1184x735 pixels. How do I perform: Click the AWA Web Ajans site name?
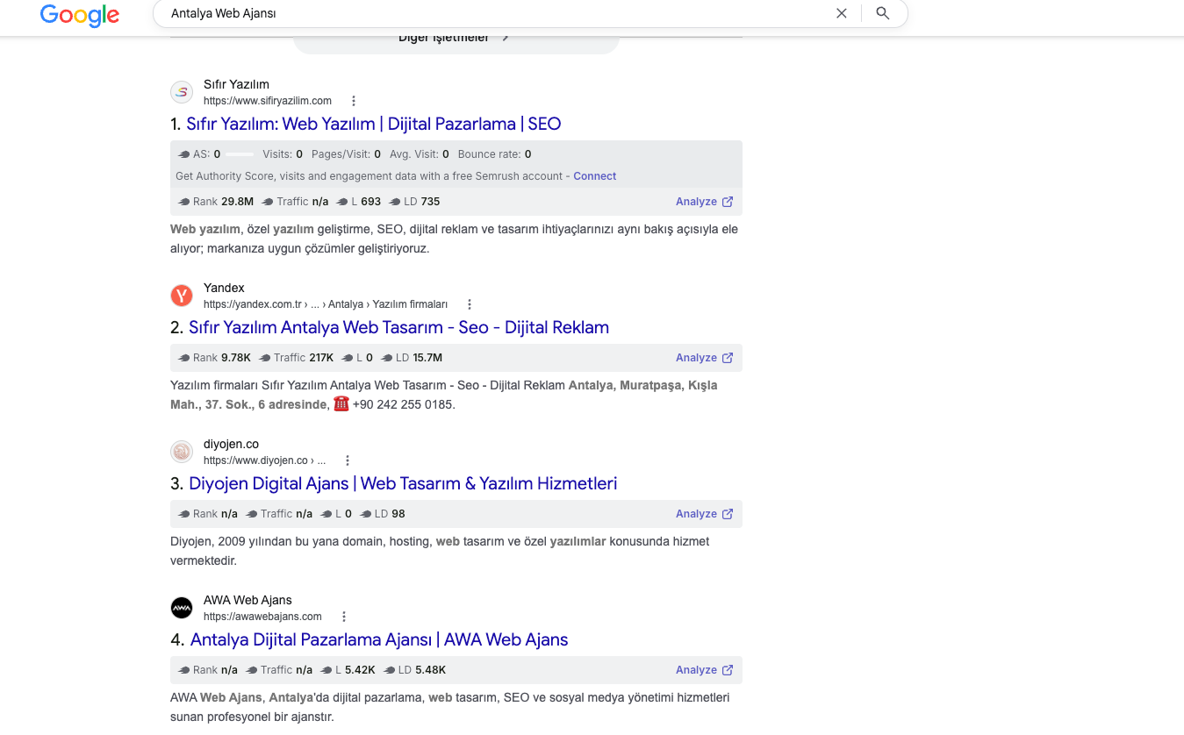(x=248, y=600)
